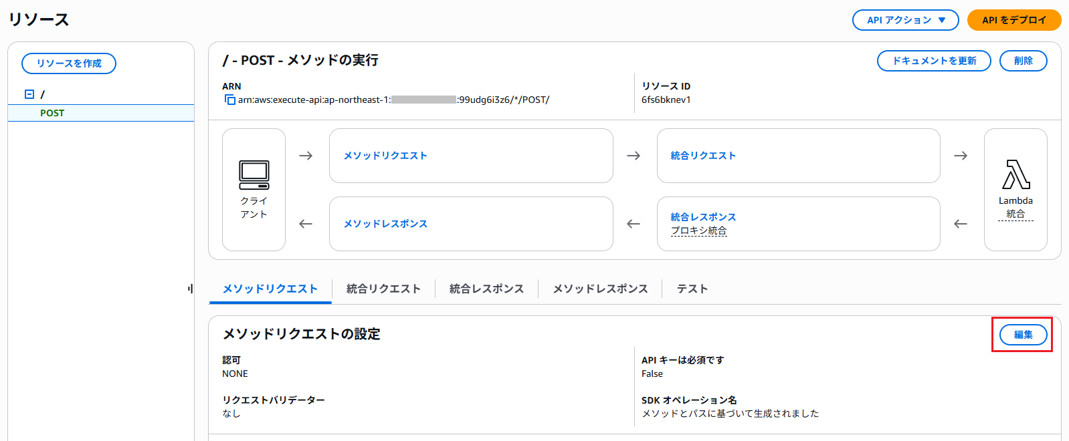
Task: Click the API キーは必須です label
Action: click(x=682, y=360)
